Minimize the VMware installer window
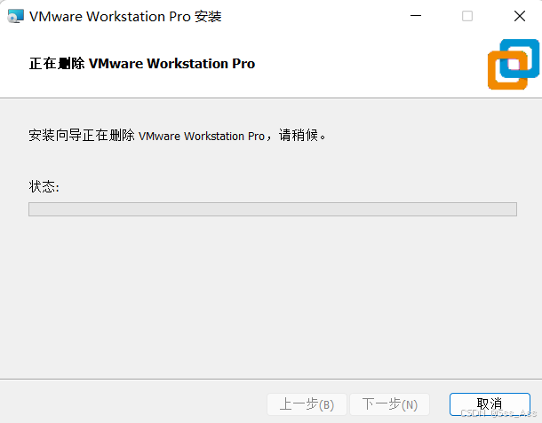Image resolution: width=542 pixels, height=423 pixels. click(x=416, y=16)
